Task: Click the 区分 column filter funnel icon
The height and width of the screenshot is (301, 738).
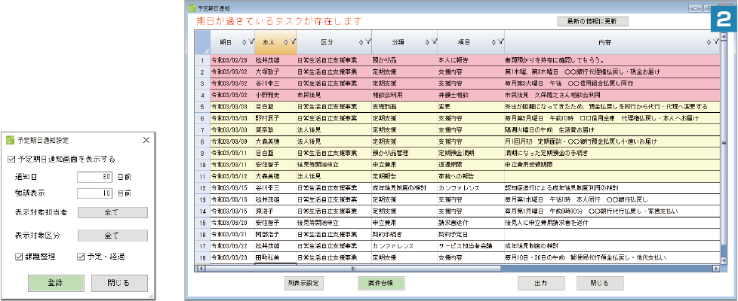Action: coord(368,42)
